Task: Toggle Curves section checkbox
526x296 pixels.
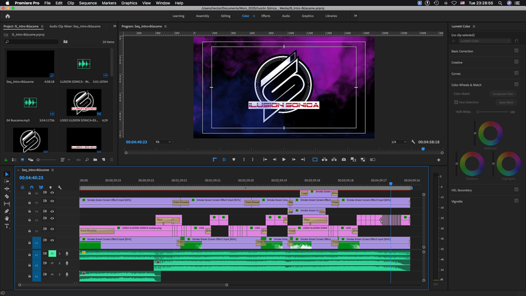Action: pyautogui.click(x=516, y=73)
